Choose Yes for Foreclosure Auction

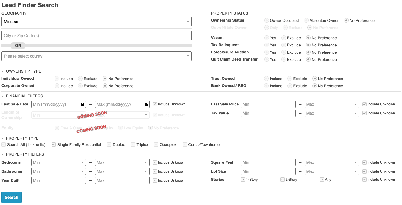click(266, 52)
